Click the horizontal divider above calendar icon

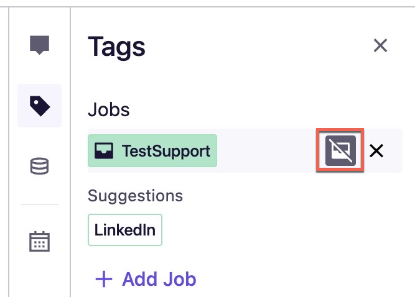[39, 204]
